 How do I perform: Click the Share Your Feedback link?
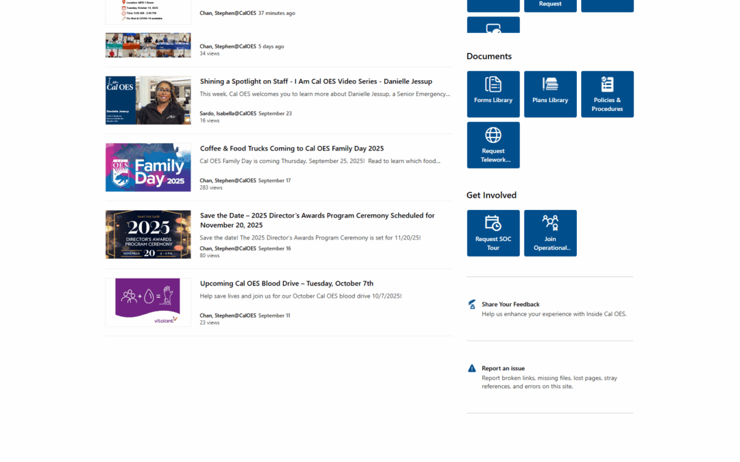[510, 305]
